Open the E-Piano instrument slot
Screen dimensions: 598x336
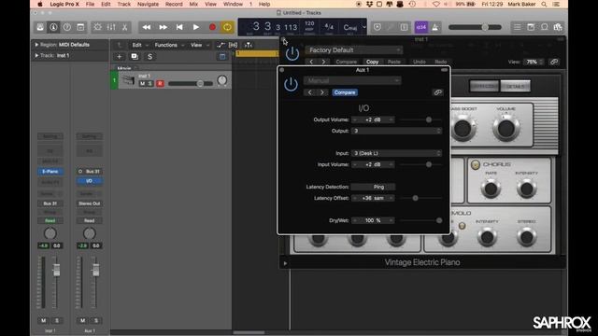(50, 172)
